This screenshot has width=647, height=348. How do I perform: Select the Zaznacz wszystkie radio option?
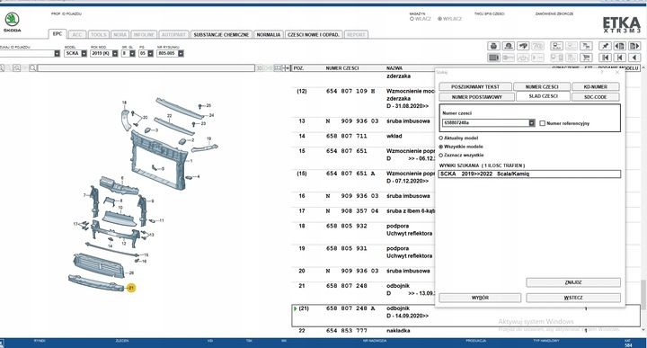click(x=441, y=156)
